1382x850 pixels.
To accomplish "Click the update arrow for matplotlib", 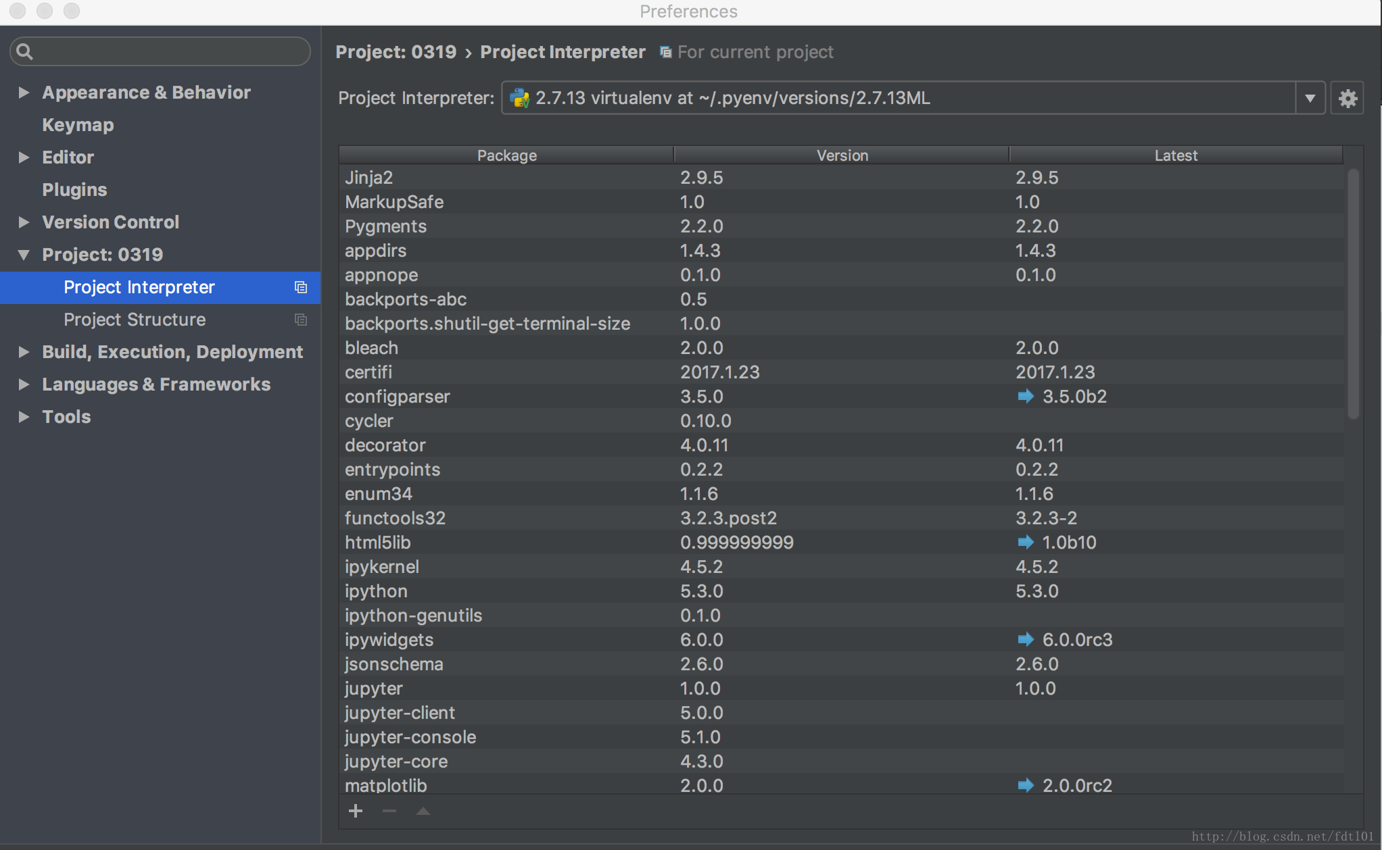I will [1026, 785].
